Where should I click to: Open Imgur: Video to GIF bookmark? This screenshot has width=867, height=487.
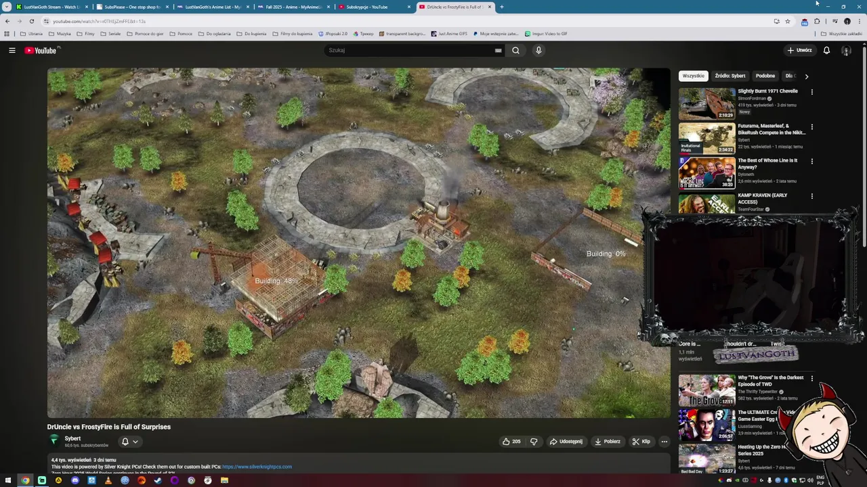pyautogui.click(x=546, y=34)
